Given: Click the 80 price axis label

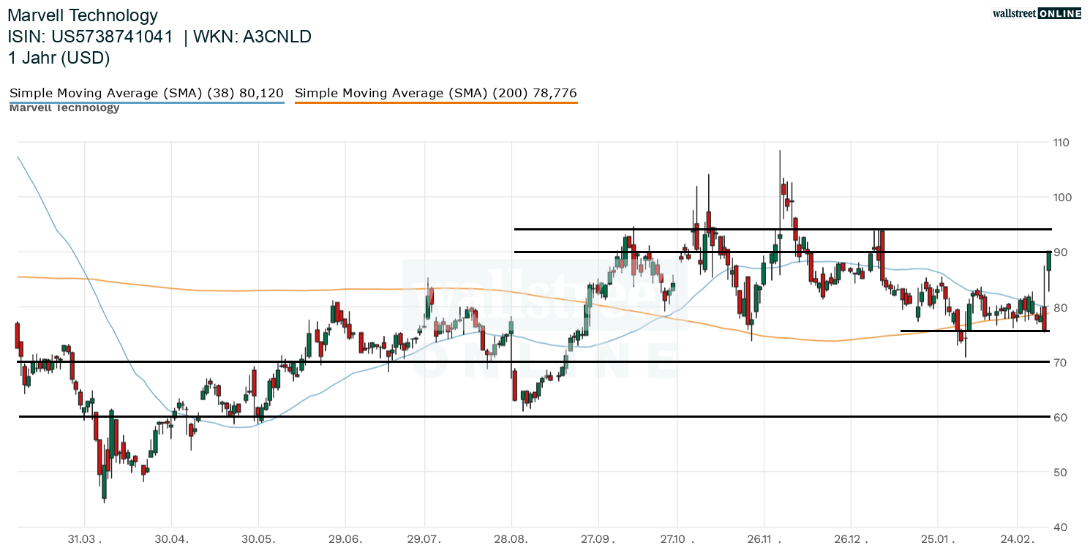Looking at the screenshot, I should [1059, 307].
